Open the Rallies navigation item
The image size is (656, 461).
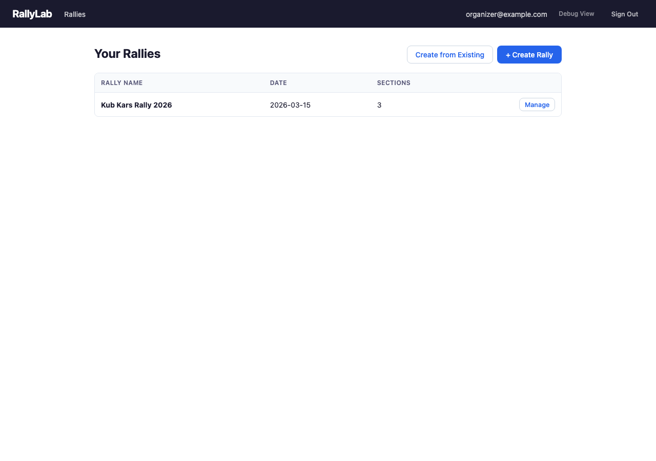point(74,14)
